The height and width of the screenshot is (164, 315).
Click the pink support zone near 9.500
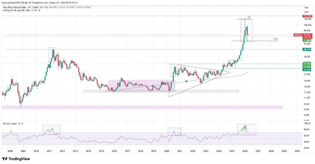pyautogui.click(x=142, y=107)
